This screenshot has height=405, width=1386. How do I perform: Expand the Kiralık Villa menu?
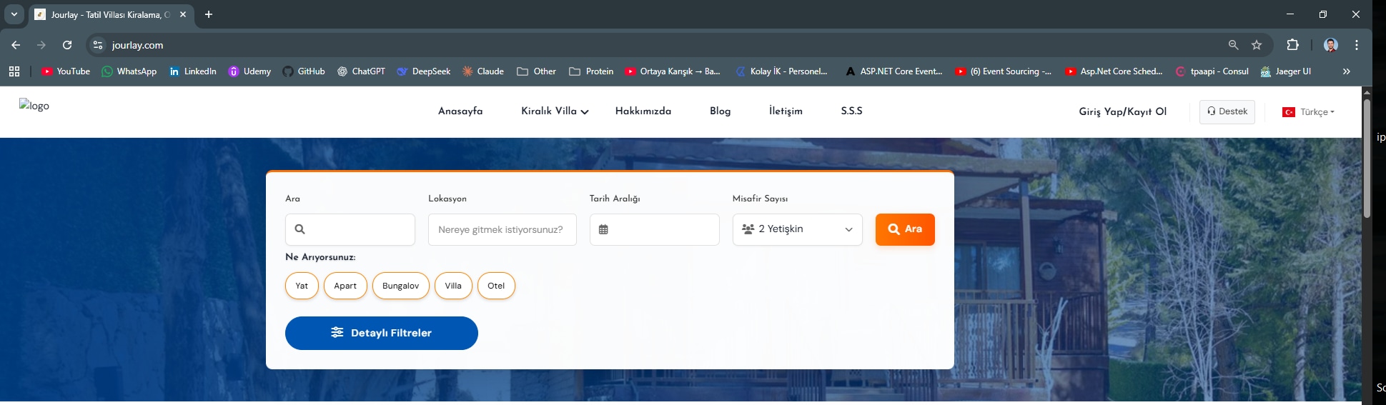tap(555, 111)
